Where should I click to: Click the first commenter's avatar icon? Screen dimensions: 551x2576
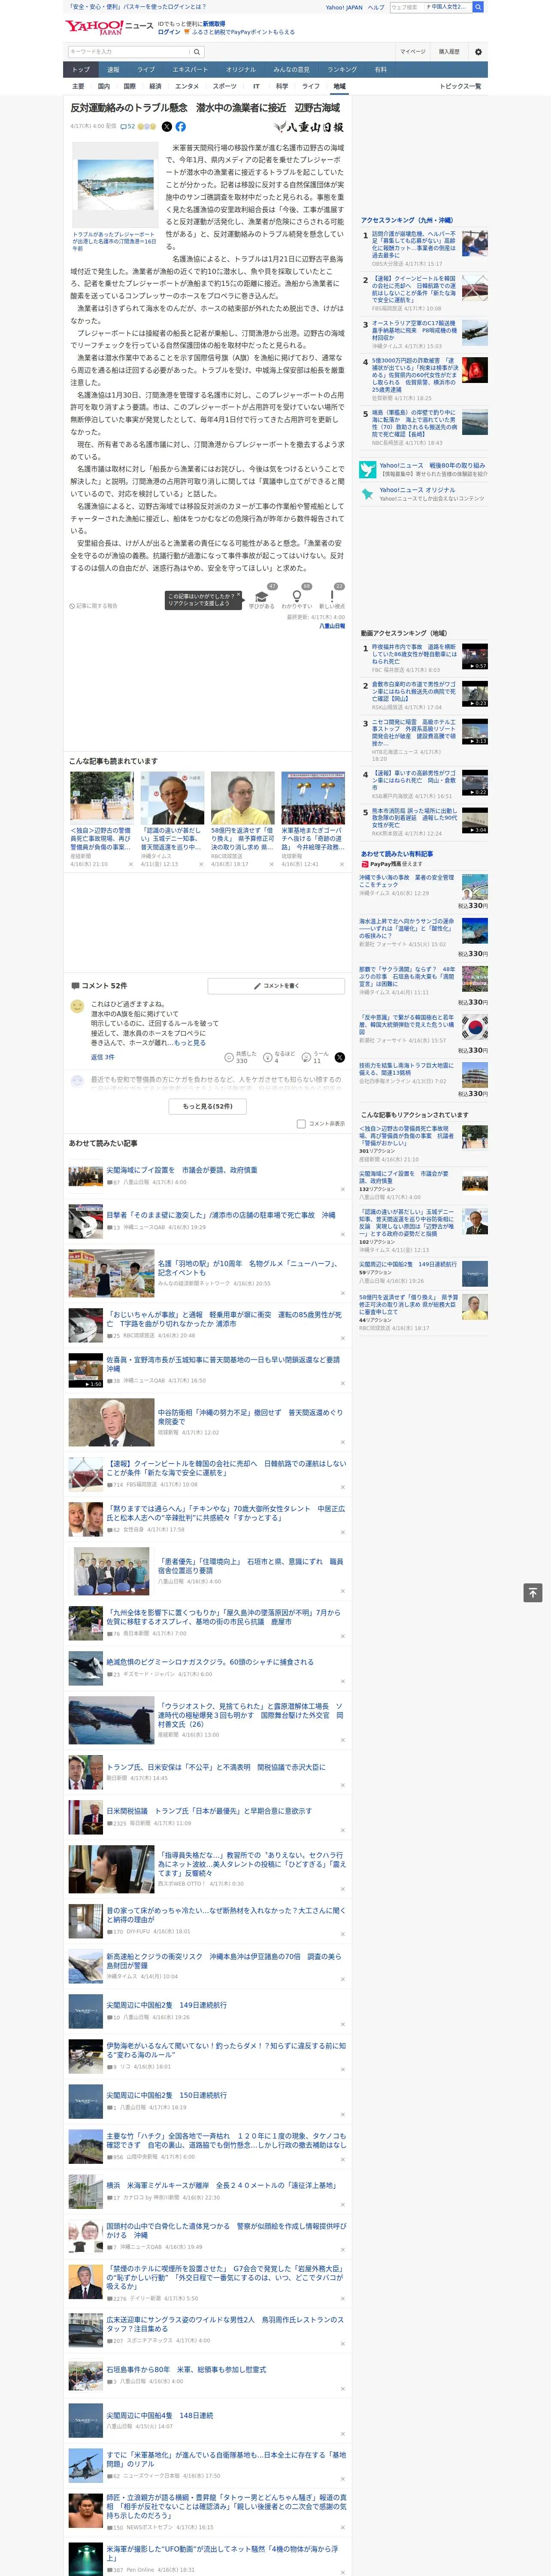click(x=77, y=1006)
